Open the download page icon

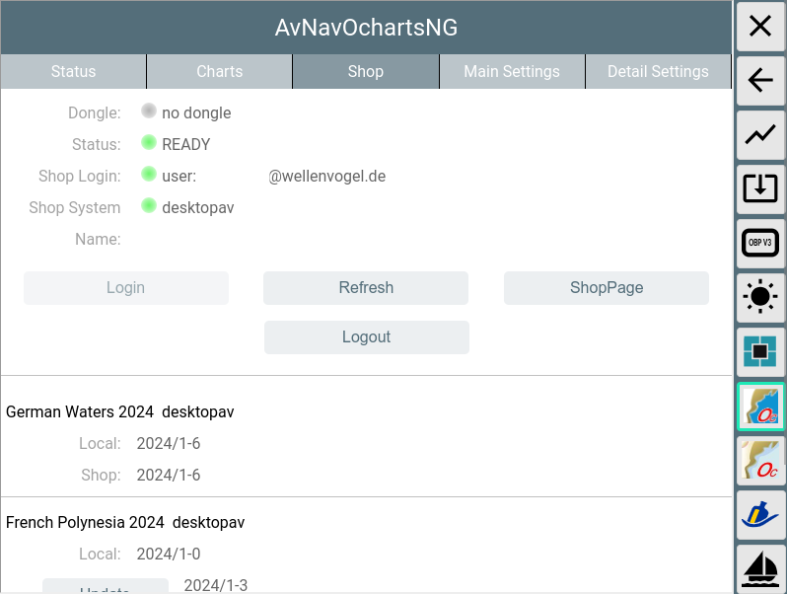click(x=760, y=188)
